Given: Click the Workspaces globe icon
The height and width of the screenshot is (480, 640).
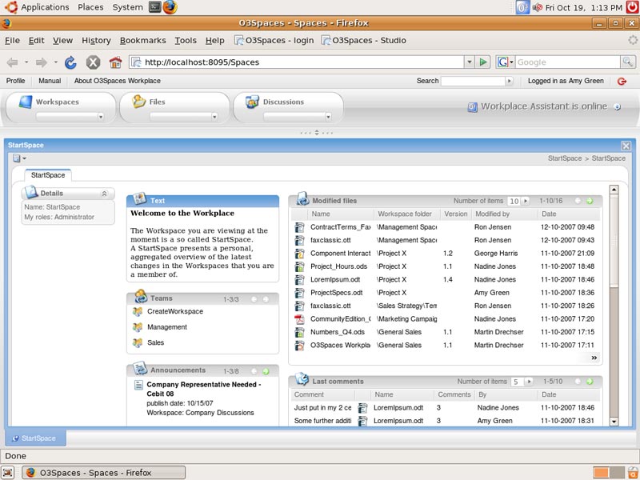Looking at the screenshot, I should pyautogui.click(x=26, y=102).
